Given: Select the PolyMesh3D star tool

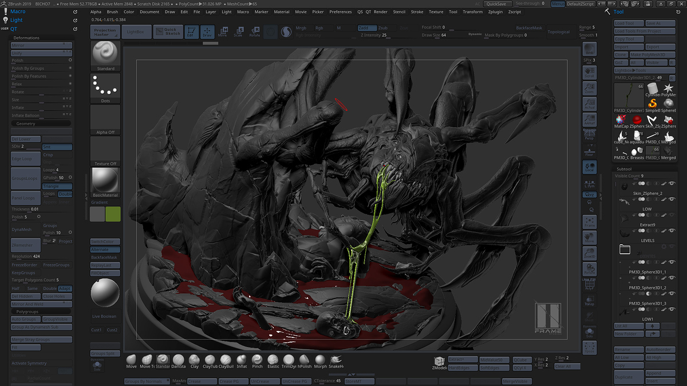Looking at the screenshot, I should pos(669,89).
